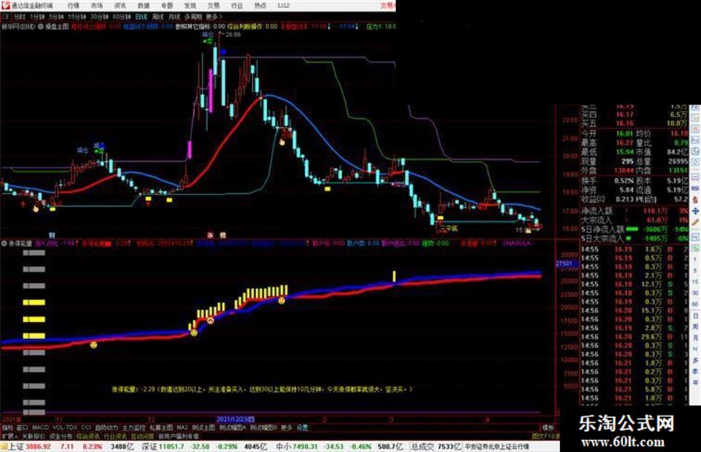The width and height of the screenshot is (701, 452).
Task: Click the 总成交 7533亿 status entry
Action: point(436,447)
